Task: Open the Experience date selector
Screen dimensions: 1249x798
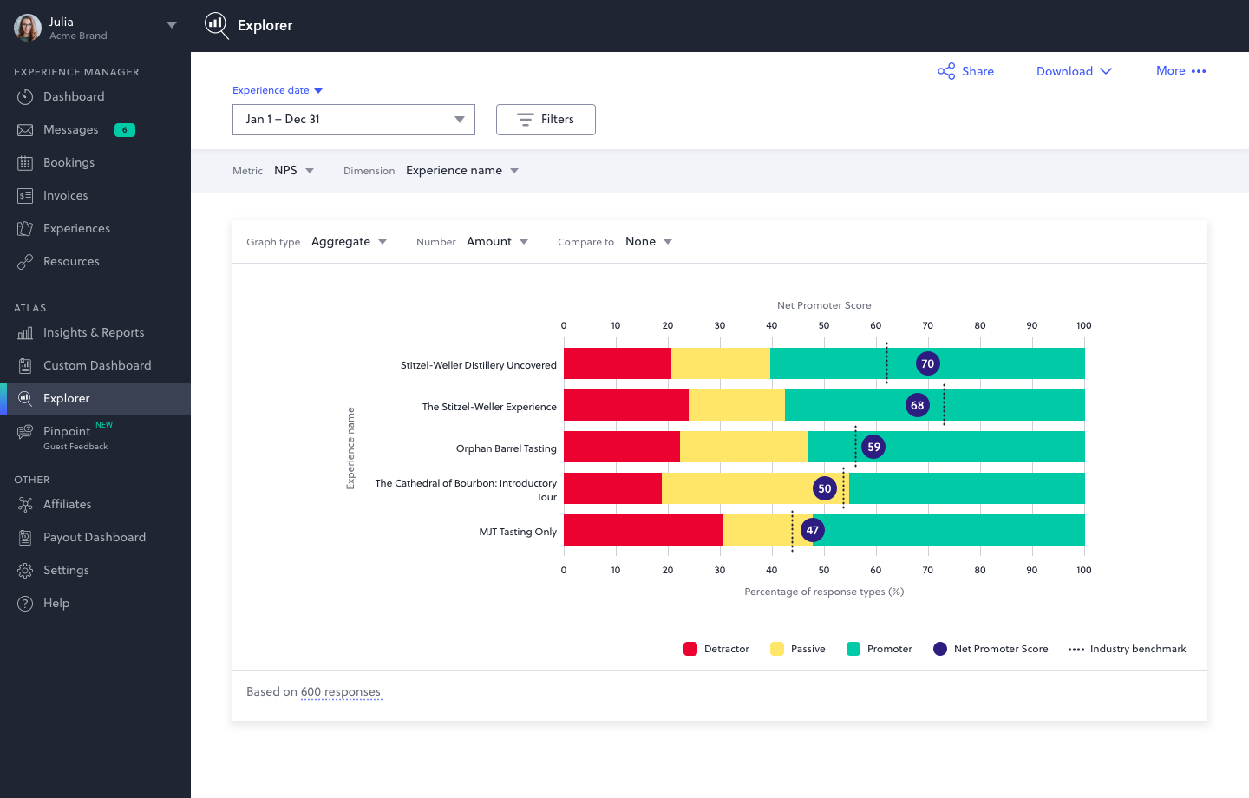Action: (x=278, y=90)
